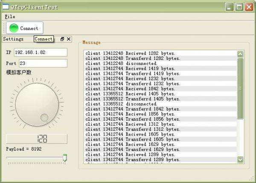Select row 'client 13412744 Recieved 1232 bytes'
Screen dimensions: 256x183
point(160,79)
